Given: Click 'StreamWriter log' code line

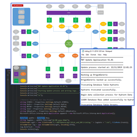Looking at the screenshot, I should click(x=47, y=125).
